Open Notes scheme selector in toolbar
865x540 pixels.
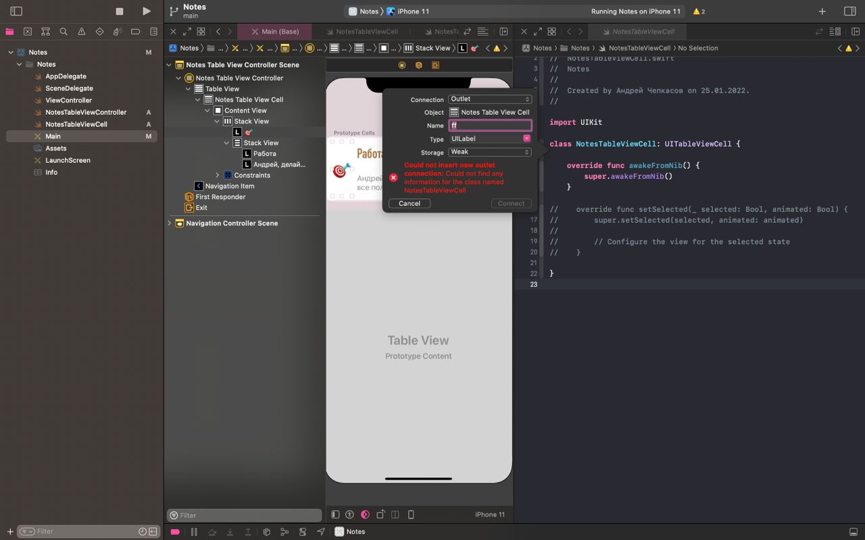pos(364,11)
